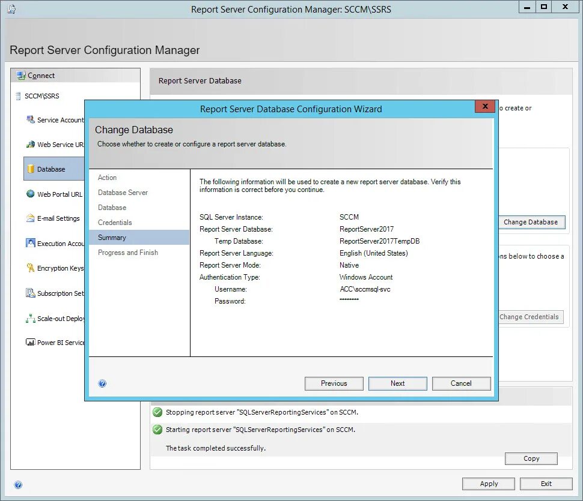Click the Next button

[x=397, y=383]
